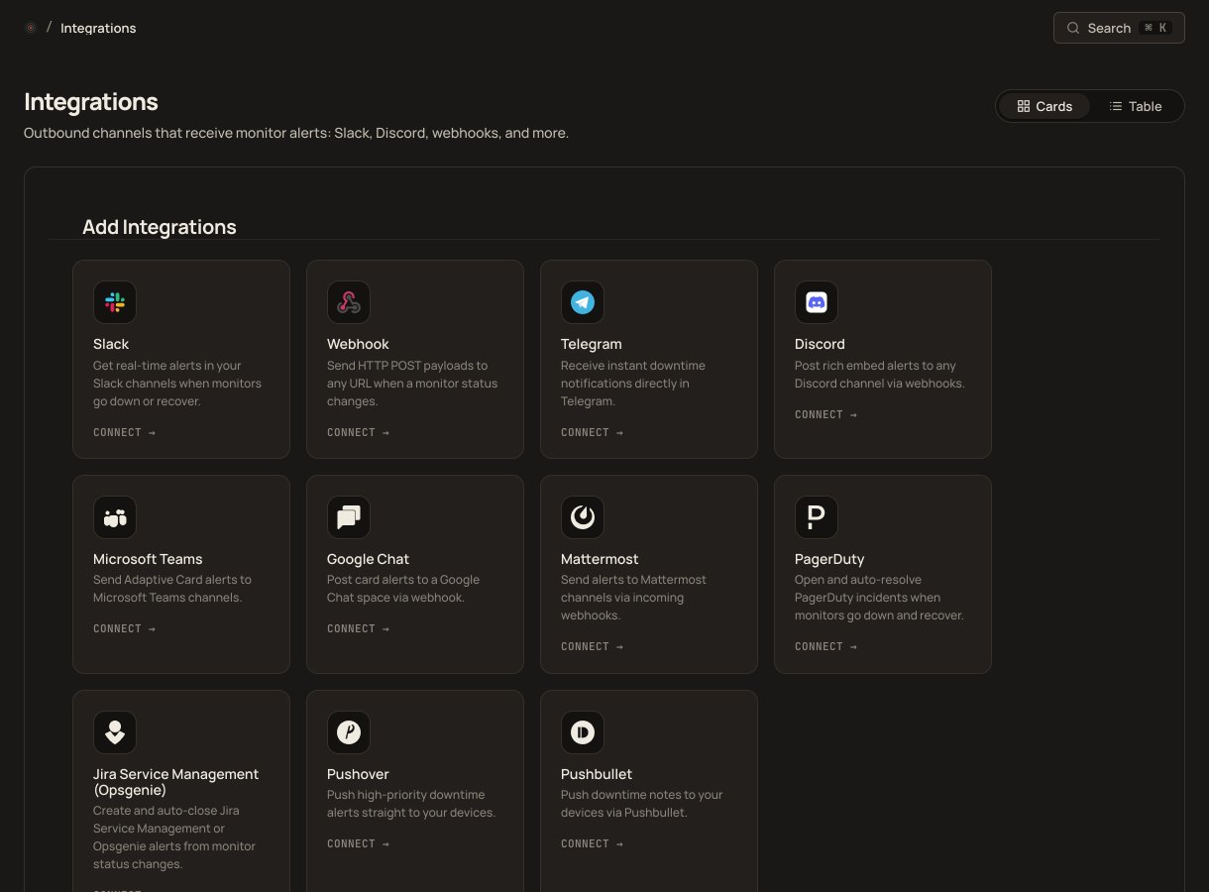1209x892 pixels.
Task: Connect the Telegram integration
Action: pos(593,432)
